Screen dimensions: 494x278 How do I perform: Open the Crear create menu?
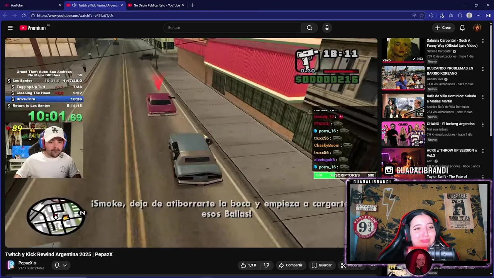pos(443,28)
